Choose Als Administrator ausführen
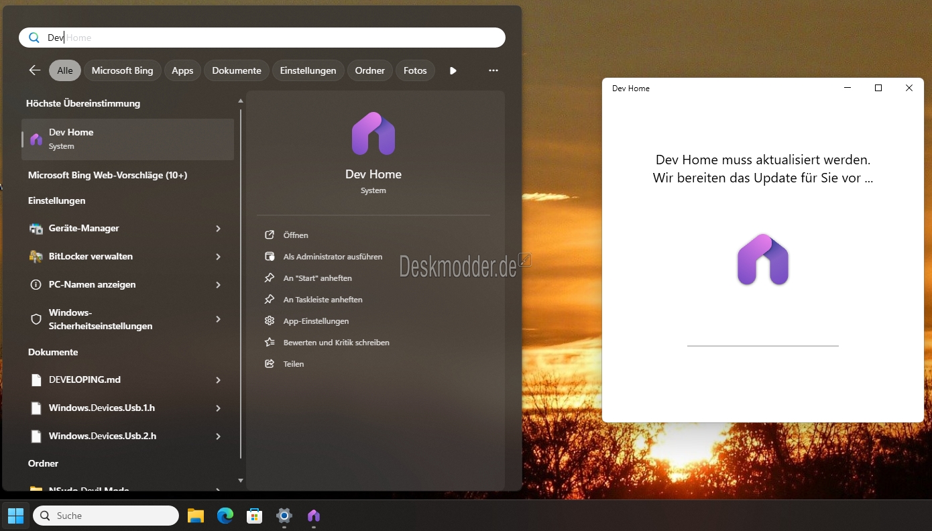Screen dimensions: 932x531 pyautogui.click(x=333, y=257)
